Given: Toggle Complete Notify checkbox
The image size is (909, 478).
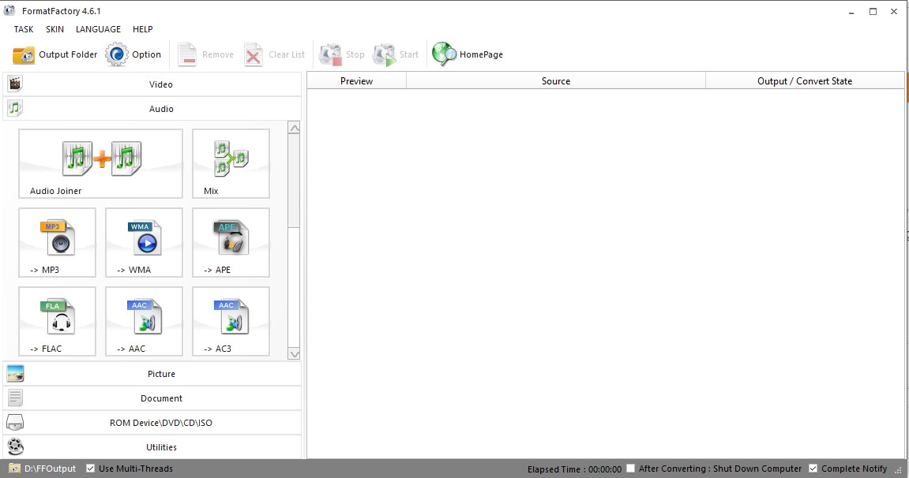Looking at the screenshot, I should point(813,469).
